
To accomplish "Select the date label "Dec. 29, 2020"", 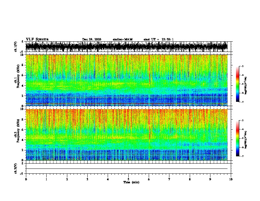I will (x=92, y=39).
